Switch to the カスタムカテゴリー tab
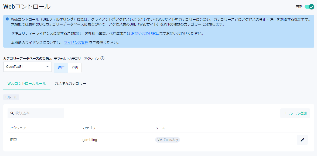Image resolution: width=317 pixels, height=156 pixels. [70, 84]
